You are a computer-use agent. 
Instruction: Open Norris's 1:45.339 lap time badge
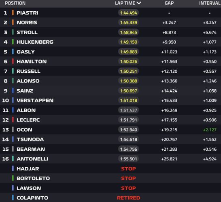point(128,23)
